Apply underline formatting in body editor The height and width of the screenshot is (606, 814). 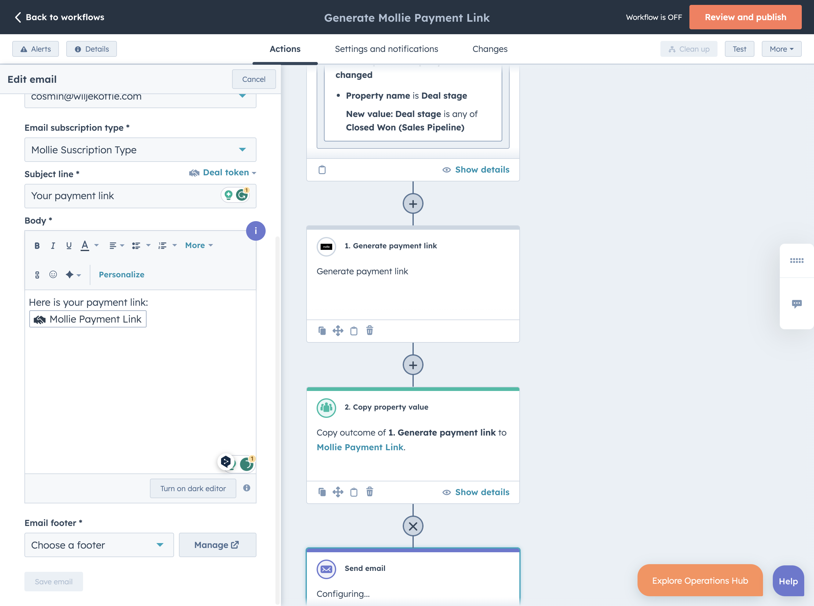point(69,245)
